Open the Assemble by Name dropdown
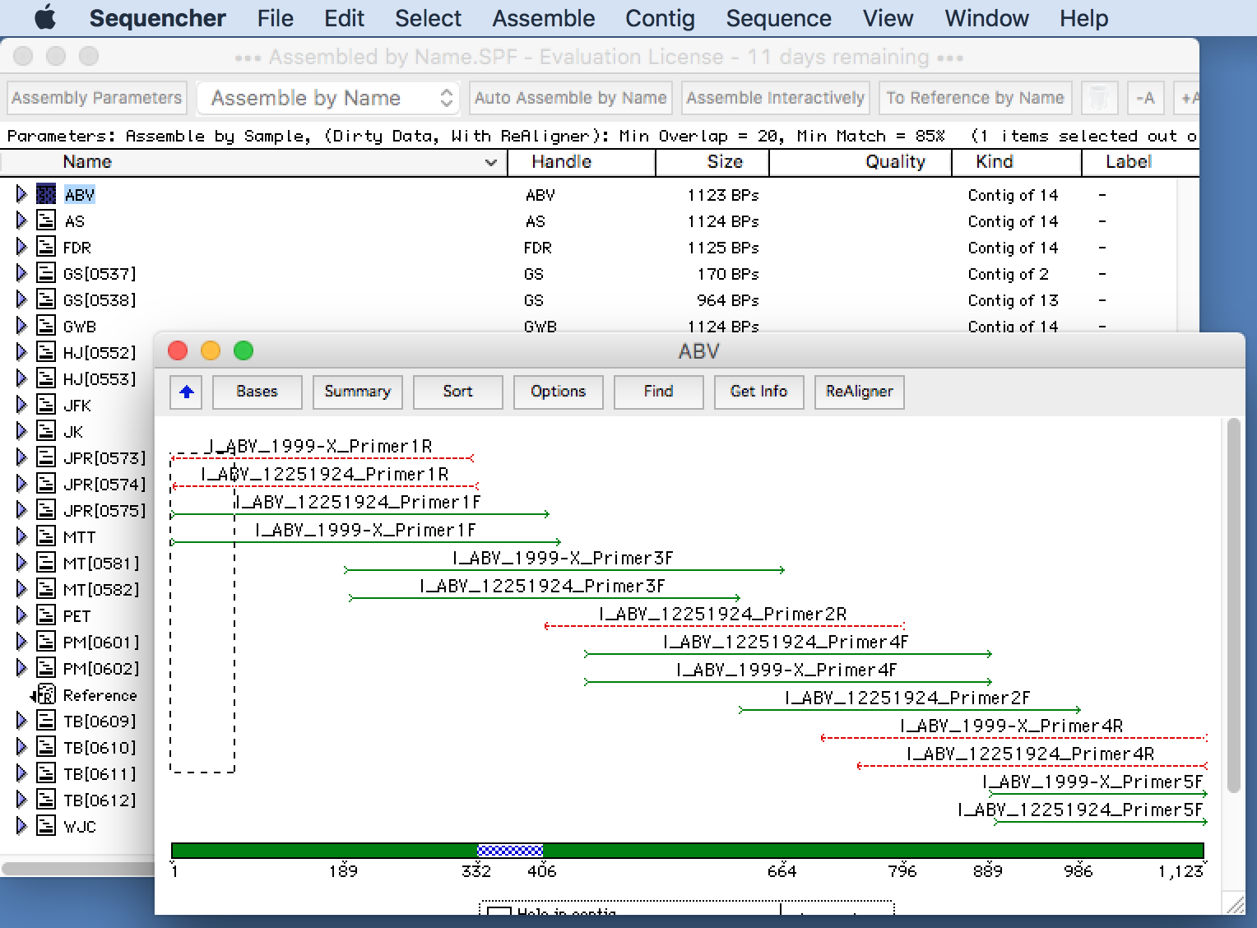 (330, 98)
